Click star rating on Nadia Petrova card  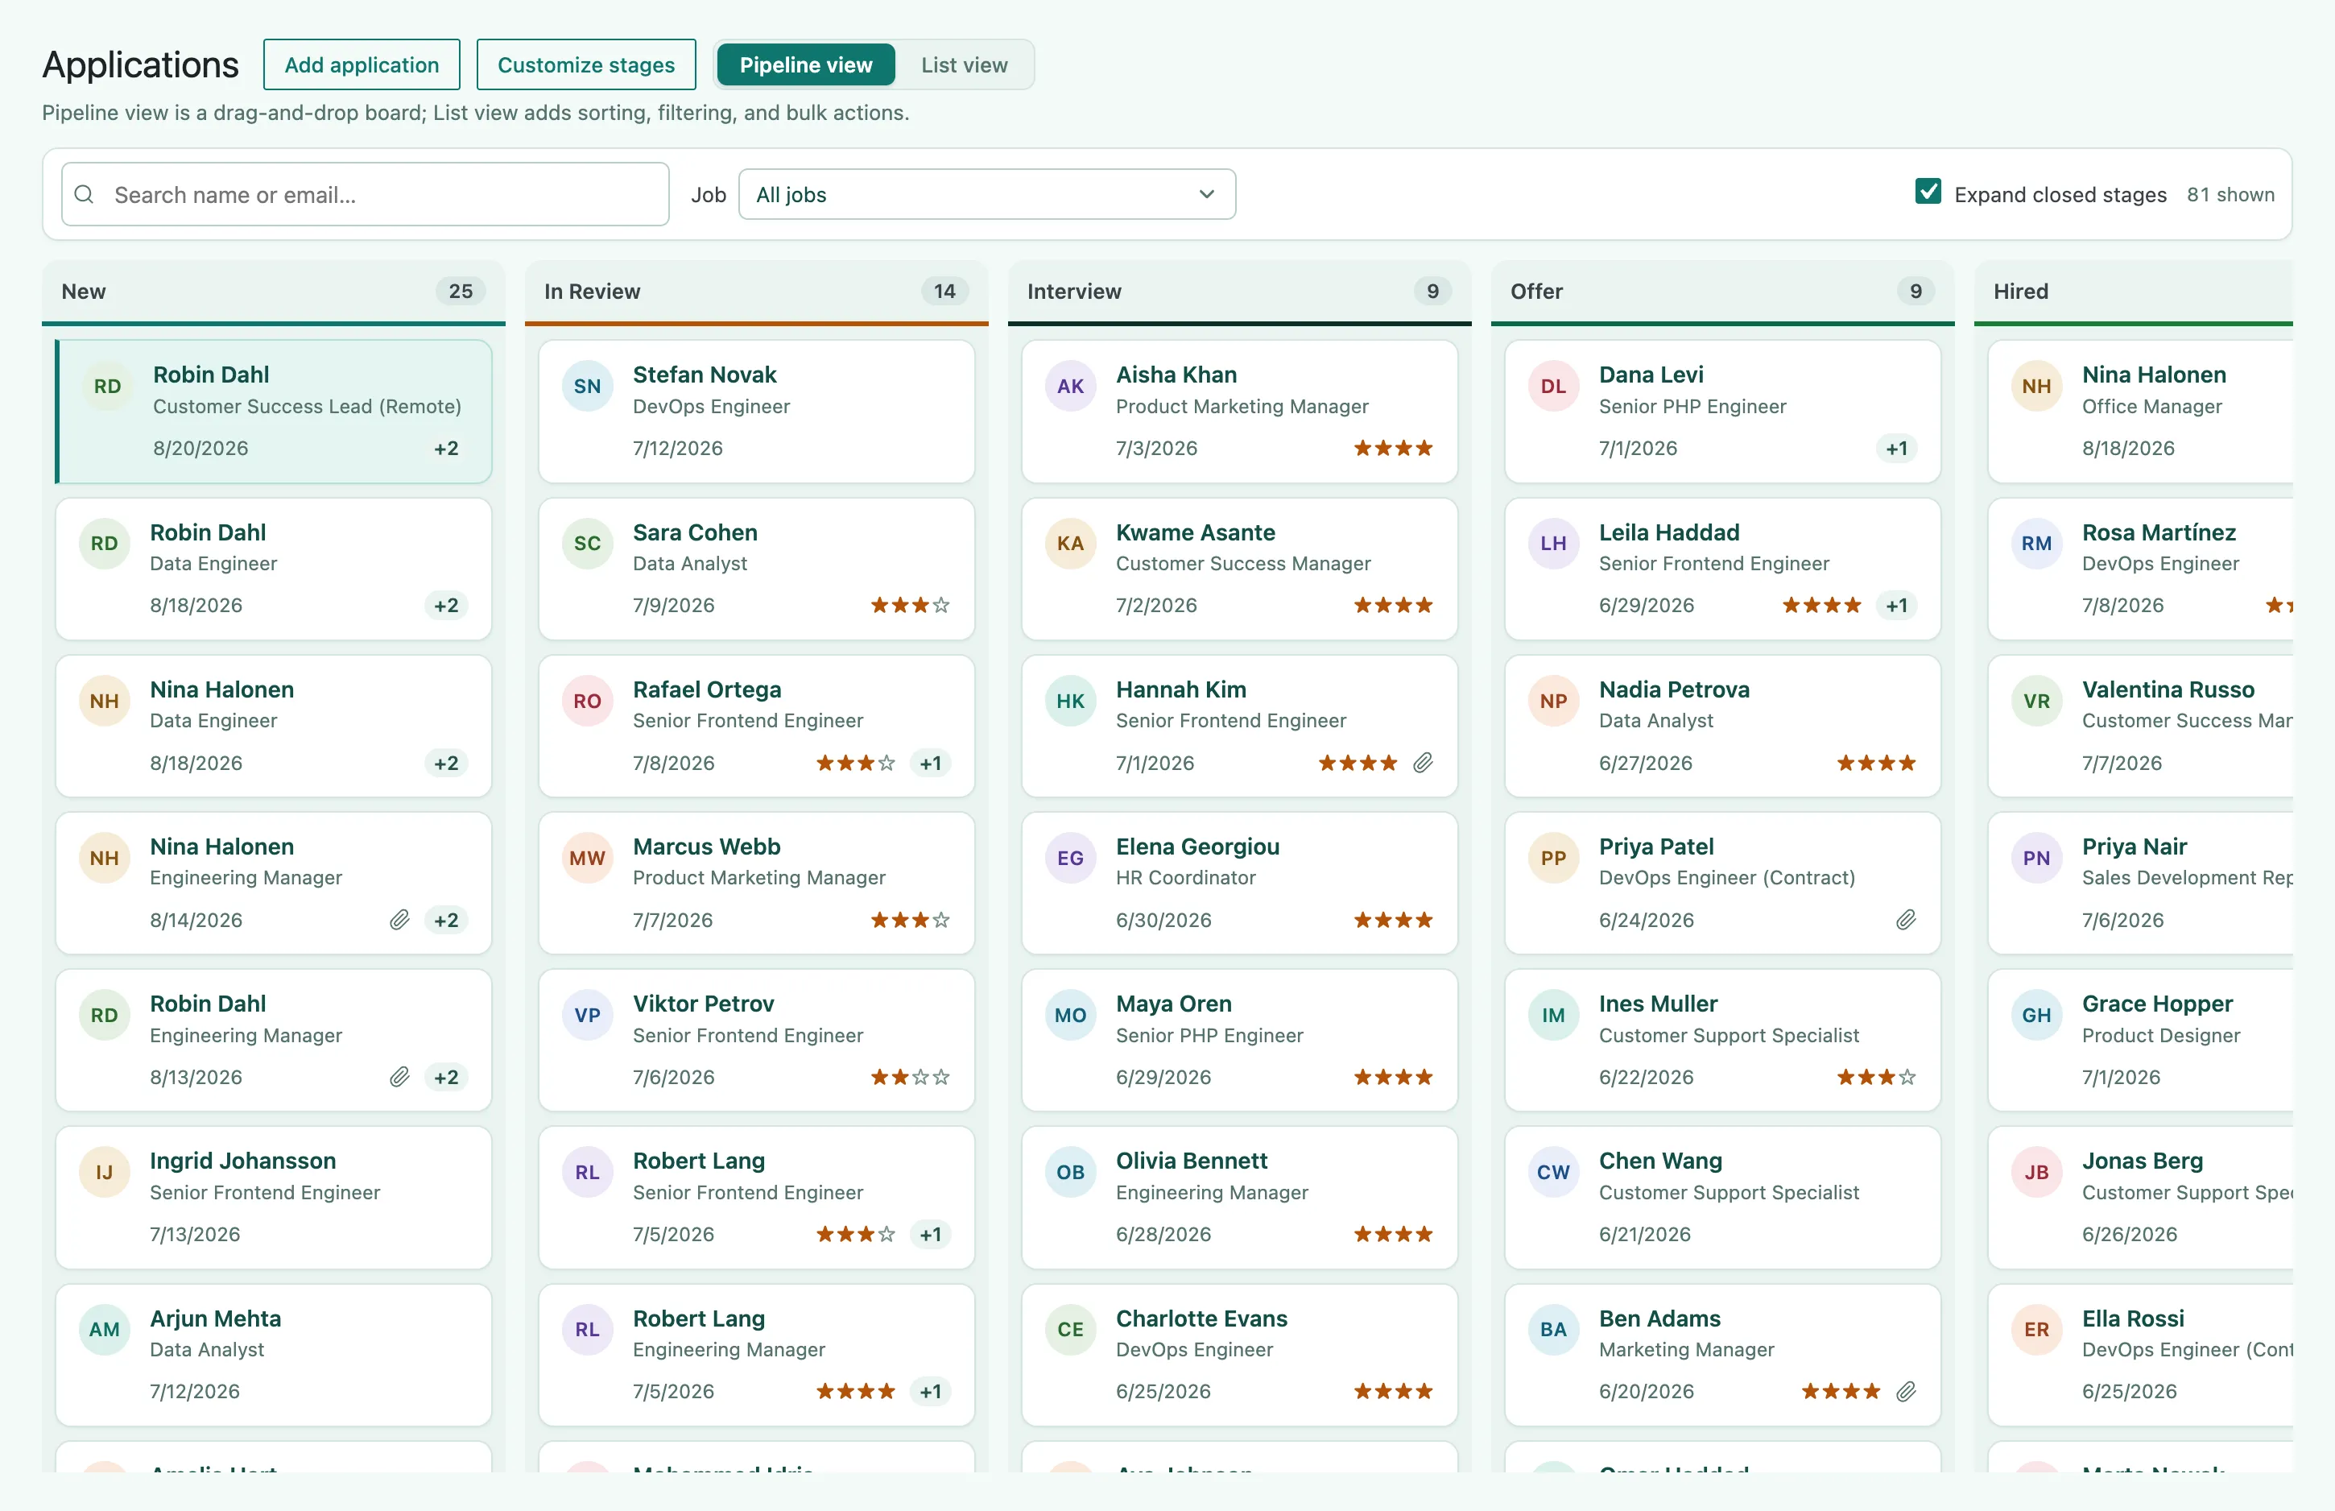tap(1876, 763)
